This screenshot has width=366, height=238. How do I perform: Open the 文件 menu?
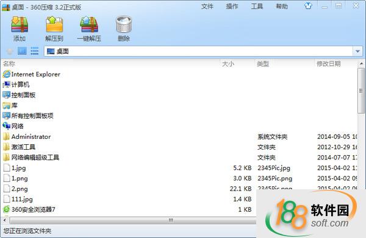click(x=207, y=6)
